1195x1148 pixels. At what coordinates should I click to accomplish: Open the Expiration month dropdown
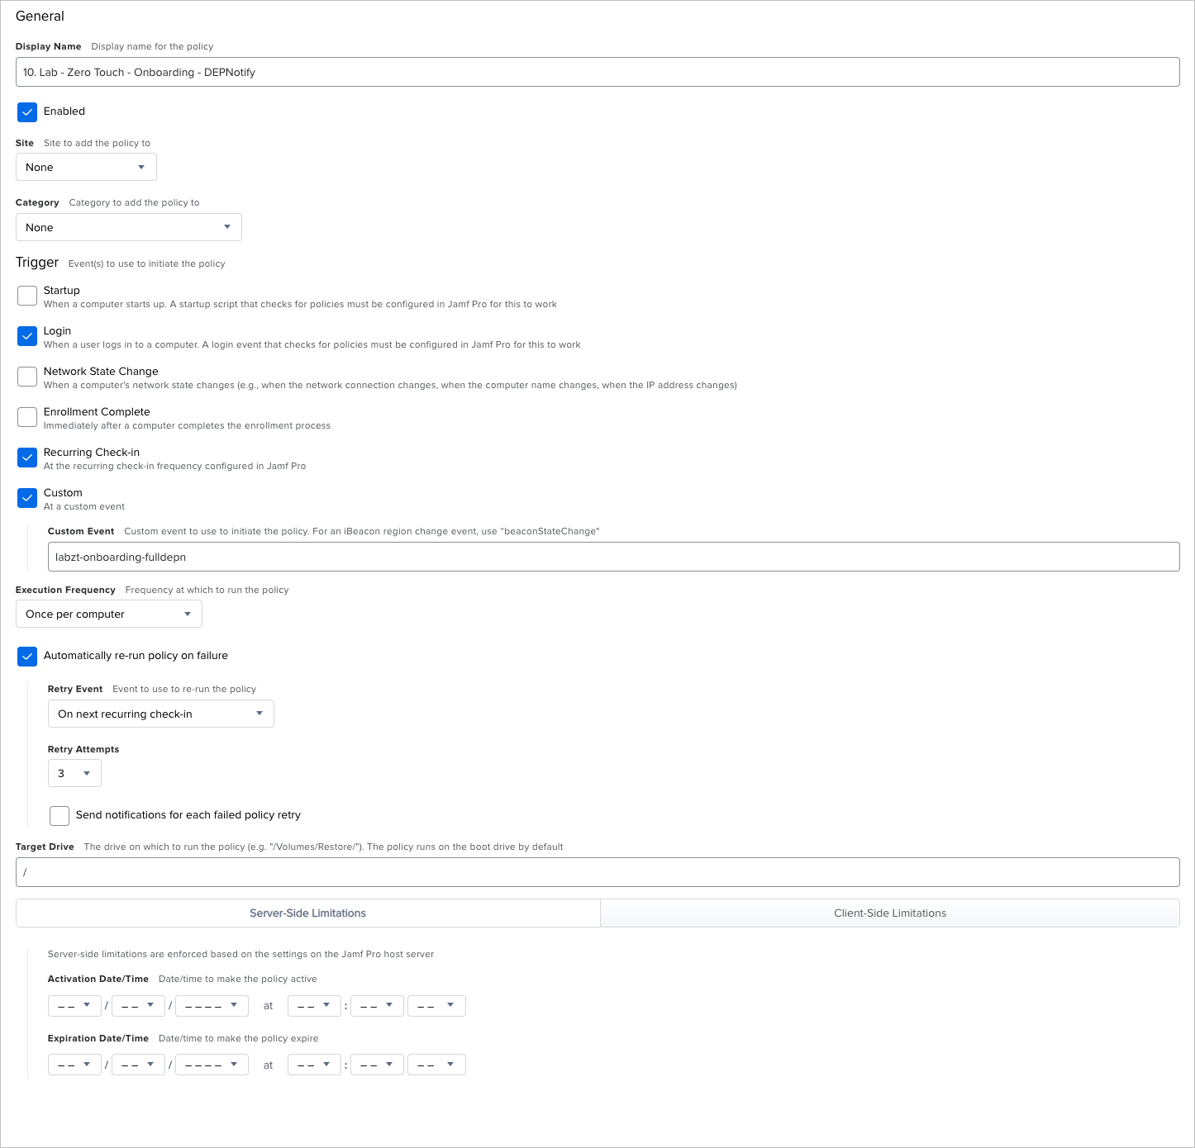pos(74,1065)
